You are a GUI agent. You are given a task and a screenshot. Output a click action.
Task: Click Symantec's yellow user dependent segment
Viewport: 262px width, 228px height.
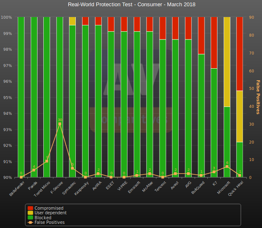(x=72, y=21)
